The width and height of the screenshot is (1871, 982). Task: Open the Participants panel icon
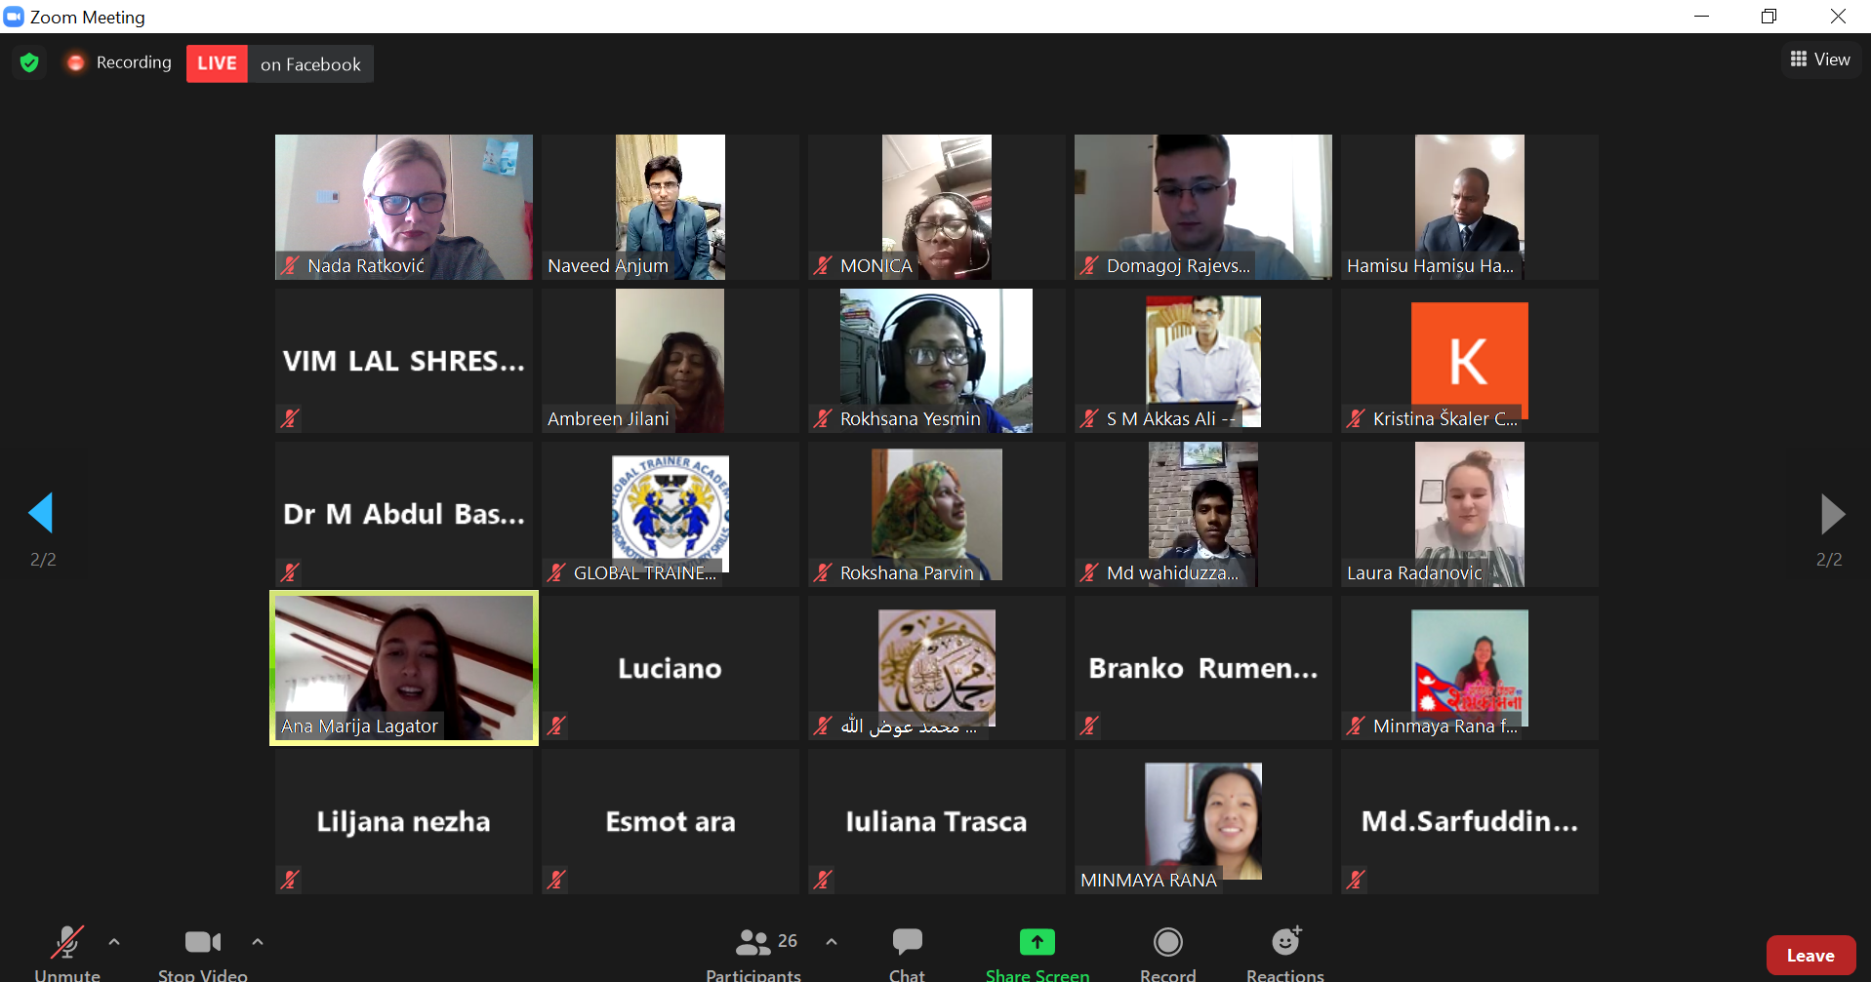[752, 942]
